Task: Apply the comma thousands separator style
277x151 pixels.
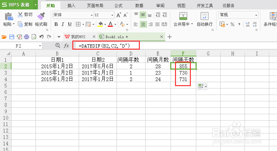Action: pyautogui.click(x=240, y=24)
